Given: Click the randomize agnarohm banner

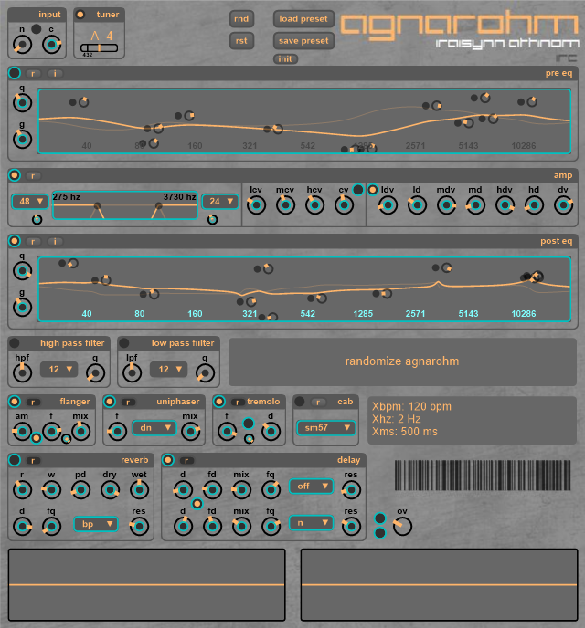Looking at the screenshot, I should 402,361.
